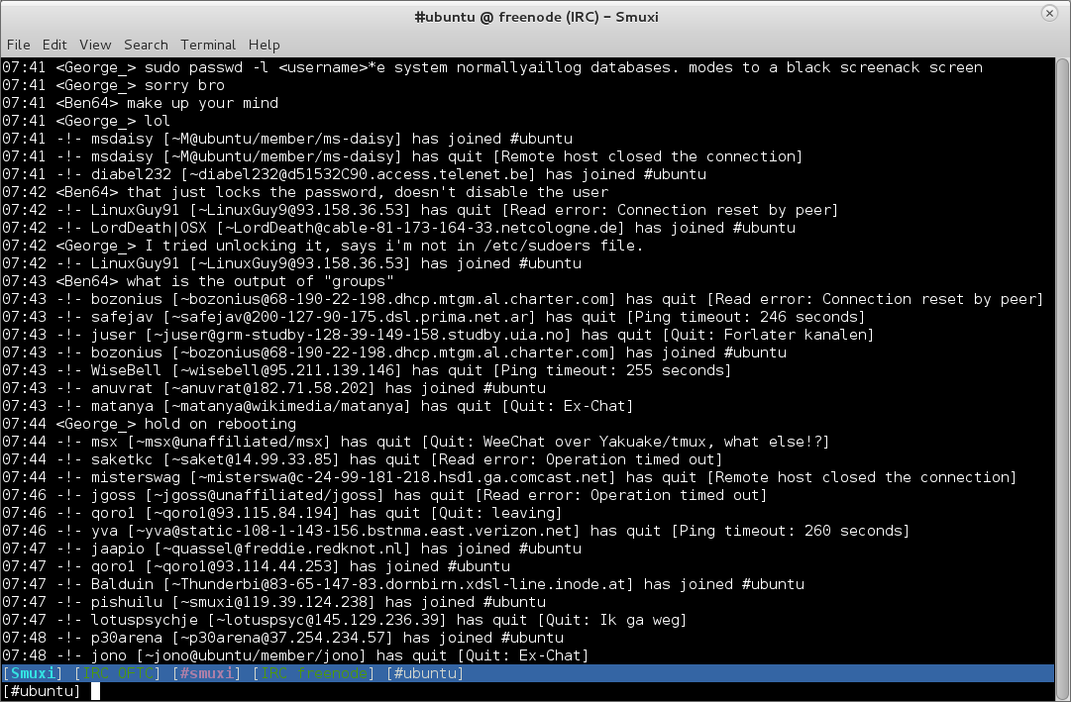Open the View menu
Viewport: 1071px width, 702px height.
point(95,45)
